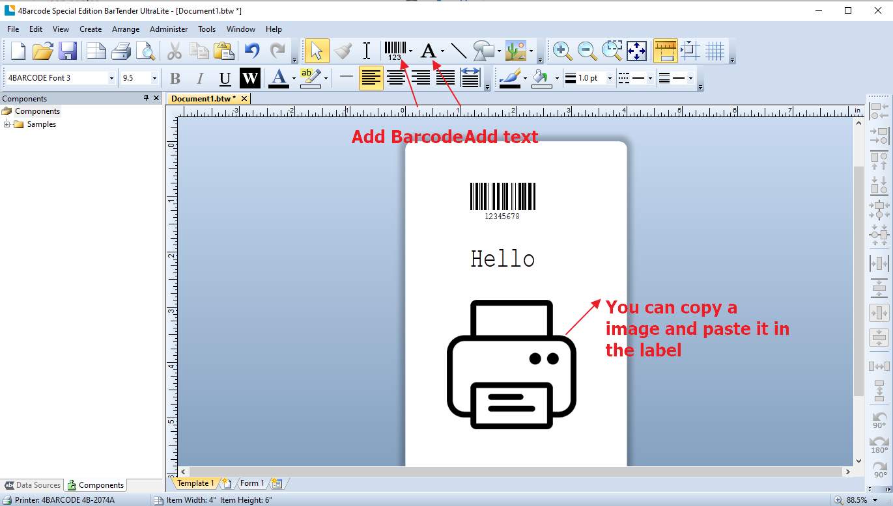Open picture tool dropdown arrow
Viewport: 893px width, 506px height.
pos(532,51)
